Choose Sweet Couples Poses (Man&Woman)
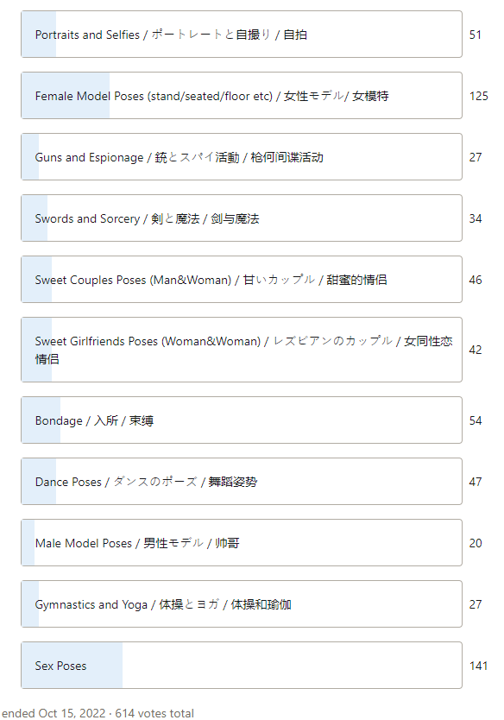Screen dimensions: 504x720 pos(242,280)
